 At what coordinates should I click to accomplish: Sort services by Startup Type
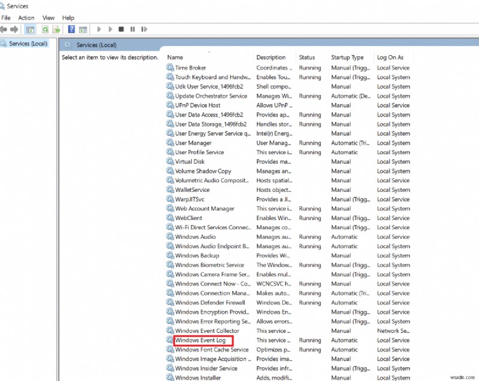click(348, 57)
